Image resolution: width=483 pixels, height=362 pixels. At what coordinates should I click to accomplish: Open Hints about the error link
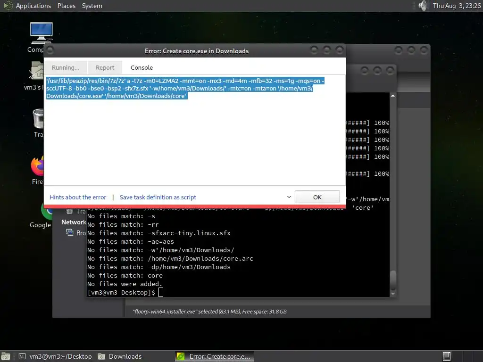[78, 197]
